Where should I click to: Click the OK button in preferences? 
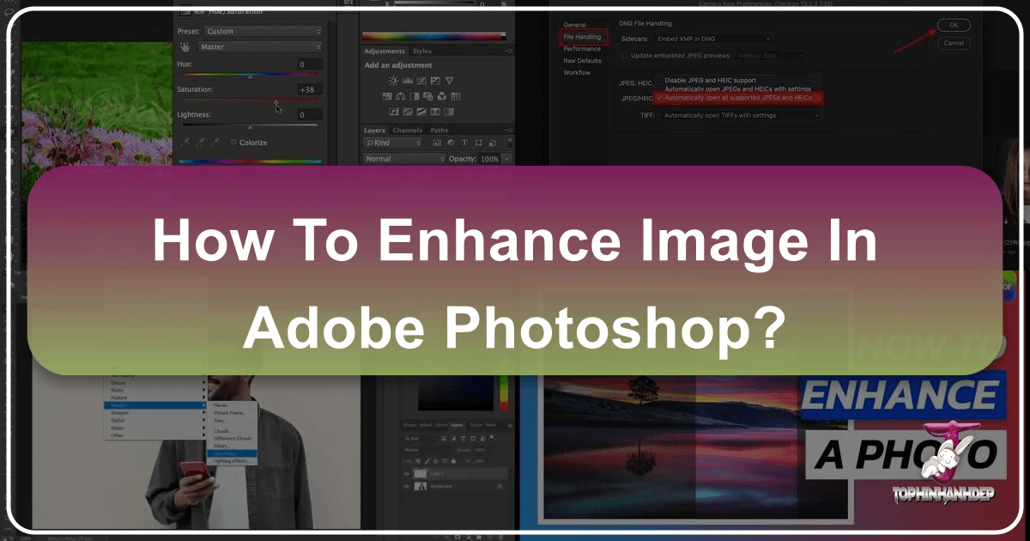point(954,25)
